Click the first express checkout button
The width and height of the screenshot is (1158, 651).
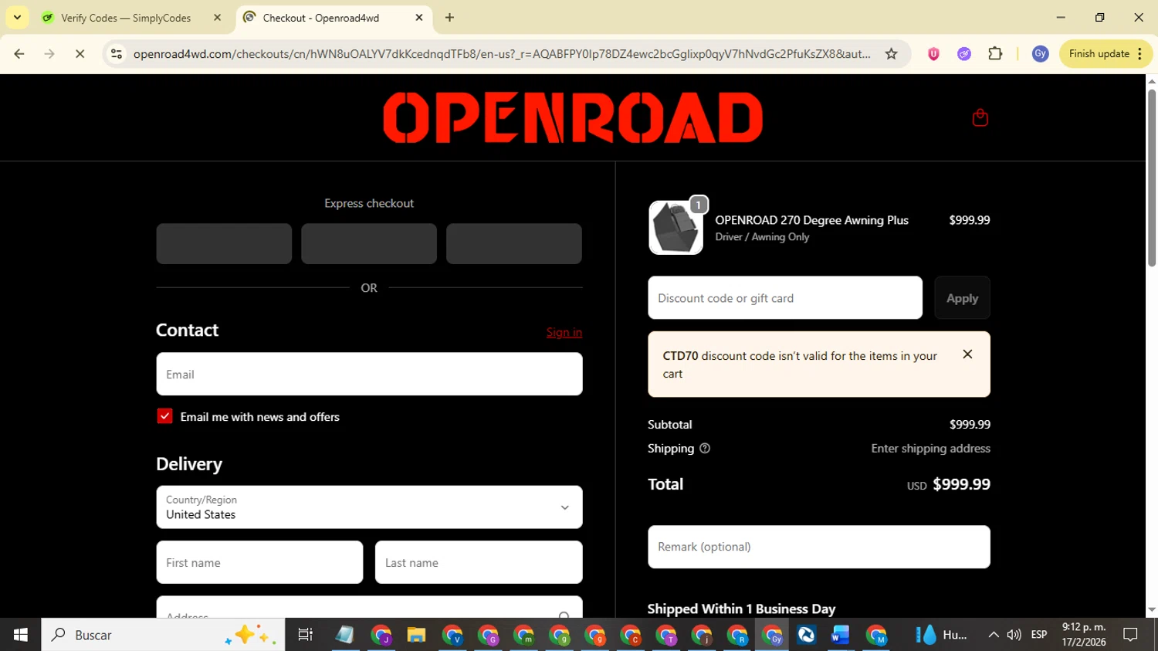pyautogui.click(x=224, y=244)
